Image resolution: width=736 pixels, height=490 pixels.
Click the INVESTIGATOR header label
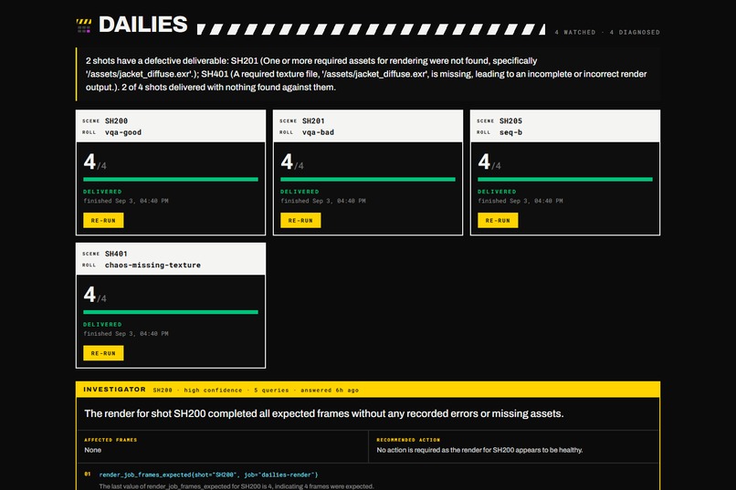[114, 390]
